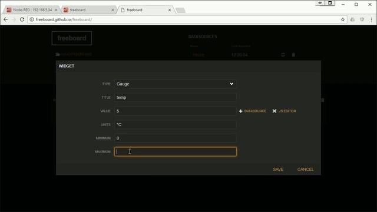Bookmark this page with star icon
377x212 pixels.
click(343, 19)
